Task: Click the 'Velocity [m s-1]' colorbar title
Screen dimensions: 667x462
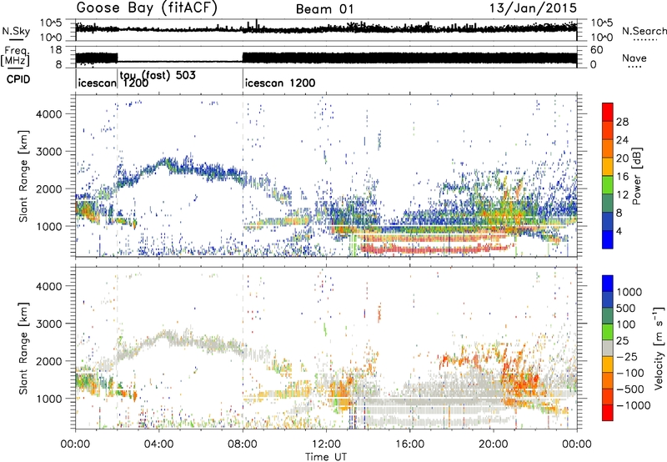Action: click(659, 348)
